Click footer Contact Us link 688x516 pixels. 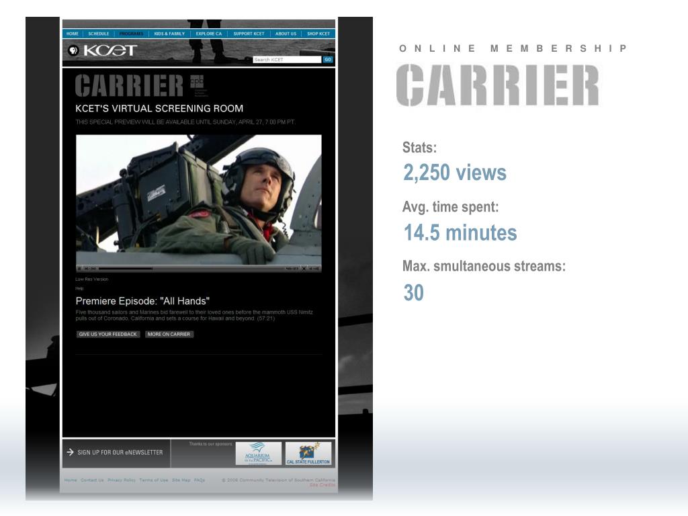pos(92,480)
